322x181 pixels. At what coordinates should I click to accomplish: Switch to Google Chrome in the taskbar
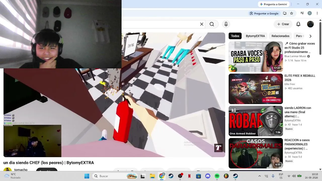pos(162,176)
